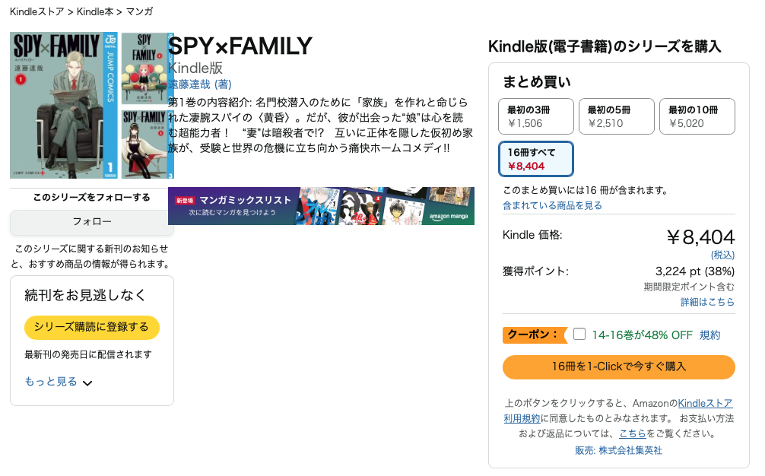Viewport: 765px width, 476px height.
Task: Open the SPY×FAMILY volume 1 cover
Action: point(65,105)
